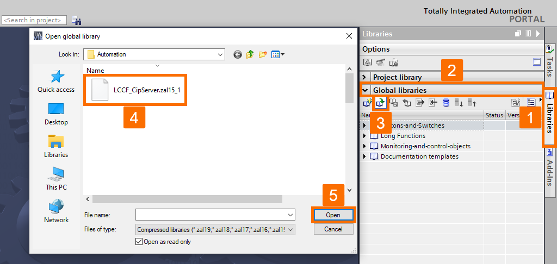Open the View Menu dropdown in the dialog
This screenshot has height=264, width=557.
278,54
